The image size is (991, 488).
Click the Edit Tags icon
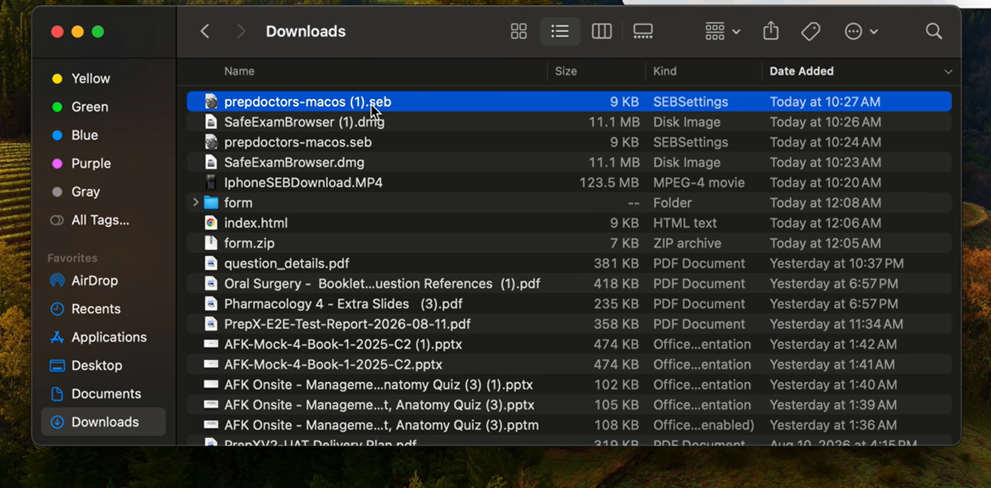point(810,31)
